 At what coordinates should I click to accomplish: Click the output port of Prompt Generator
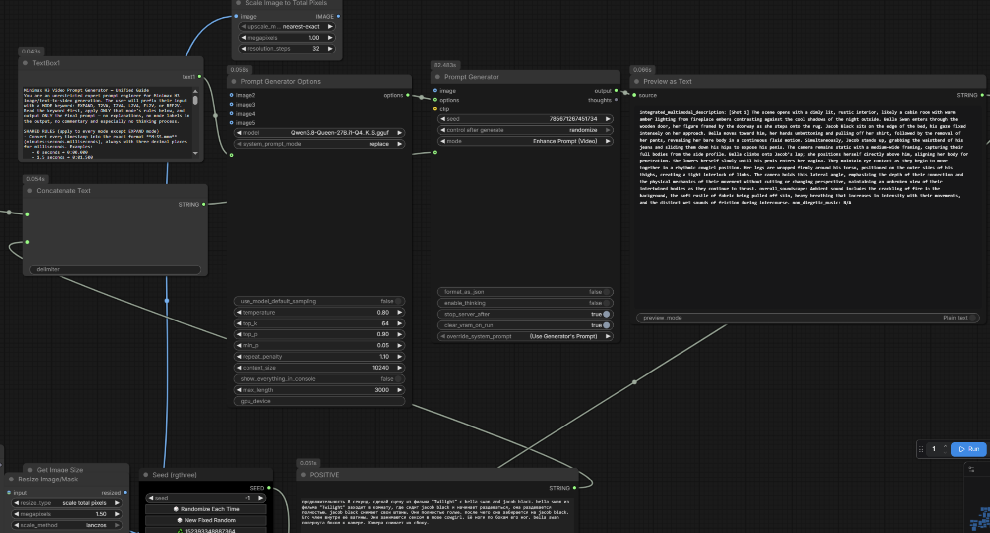(x=616, y=91)
